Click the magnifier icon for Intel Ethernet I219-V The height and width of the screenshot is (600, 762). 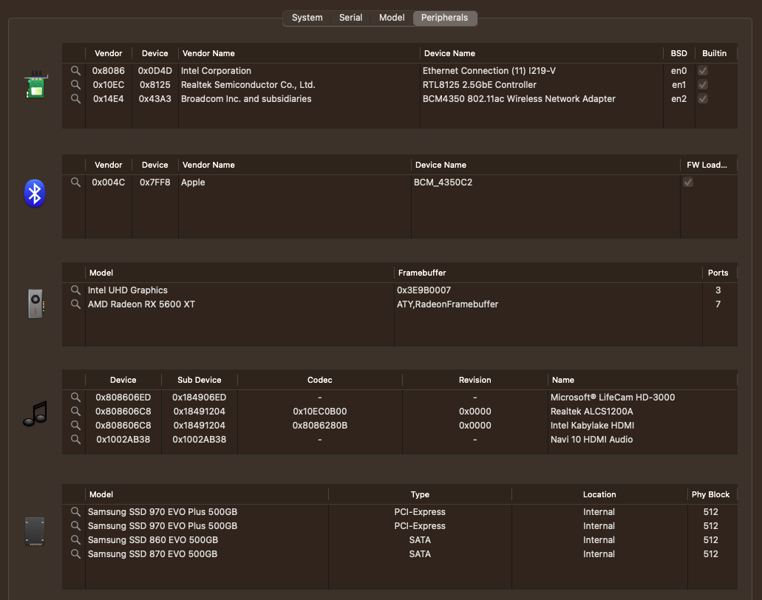click(x=75, y=70)
